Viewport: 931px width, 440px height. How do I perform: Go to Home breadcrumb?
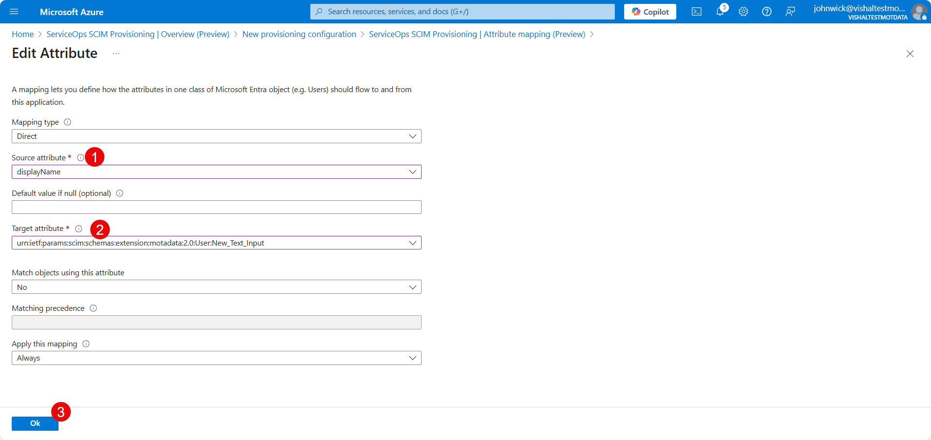(x=22, y=34)
